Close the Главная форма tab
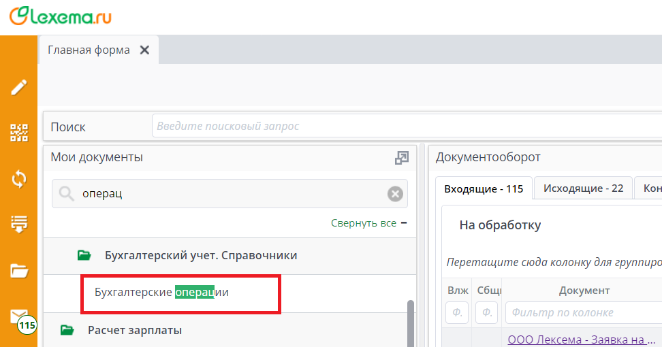 click(144, 50)
